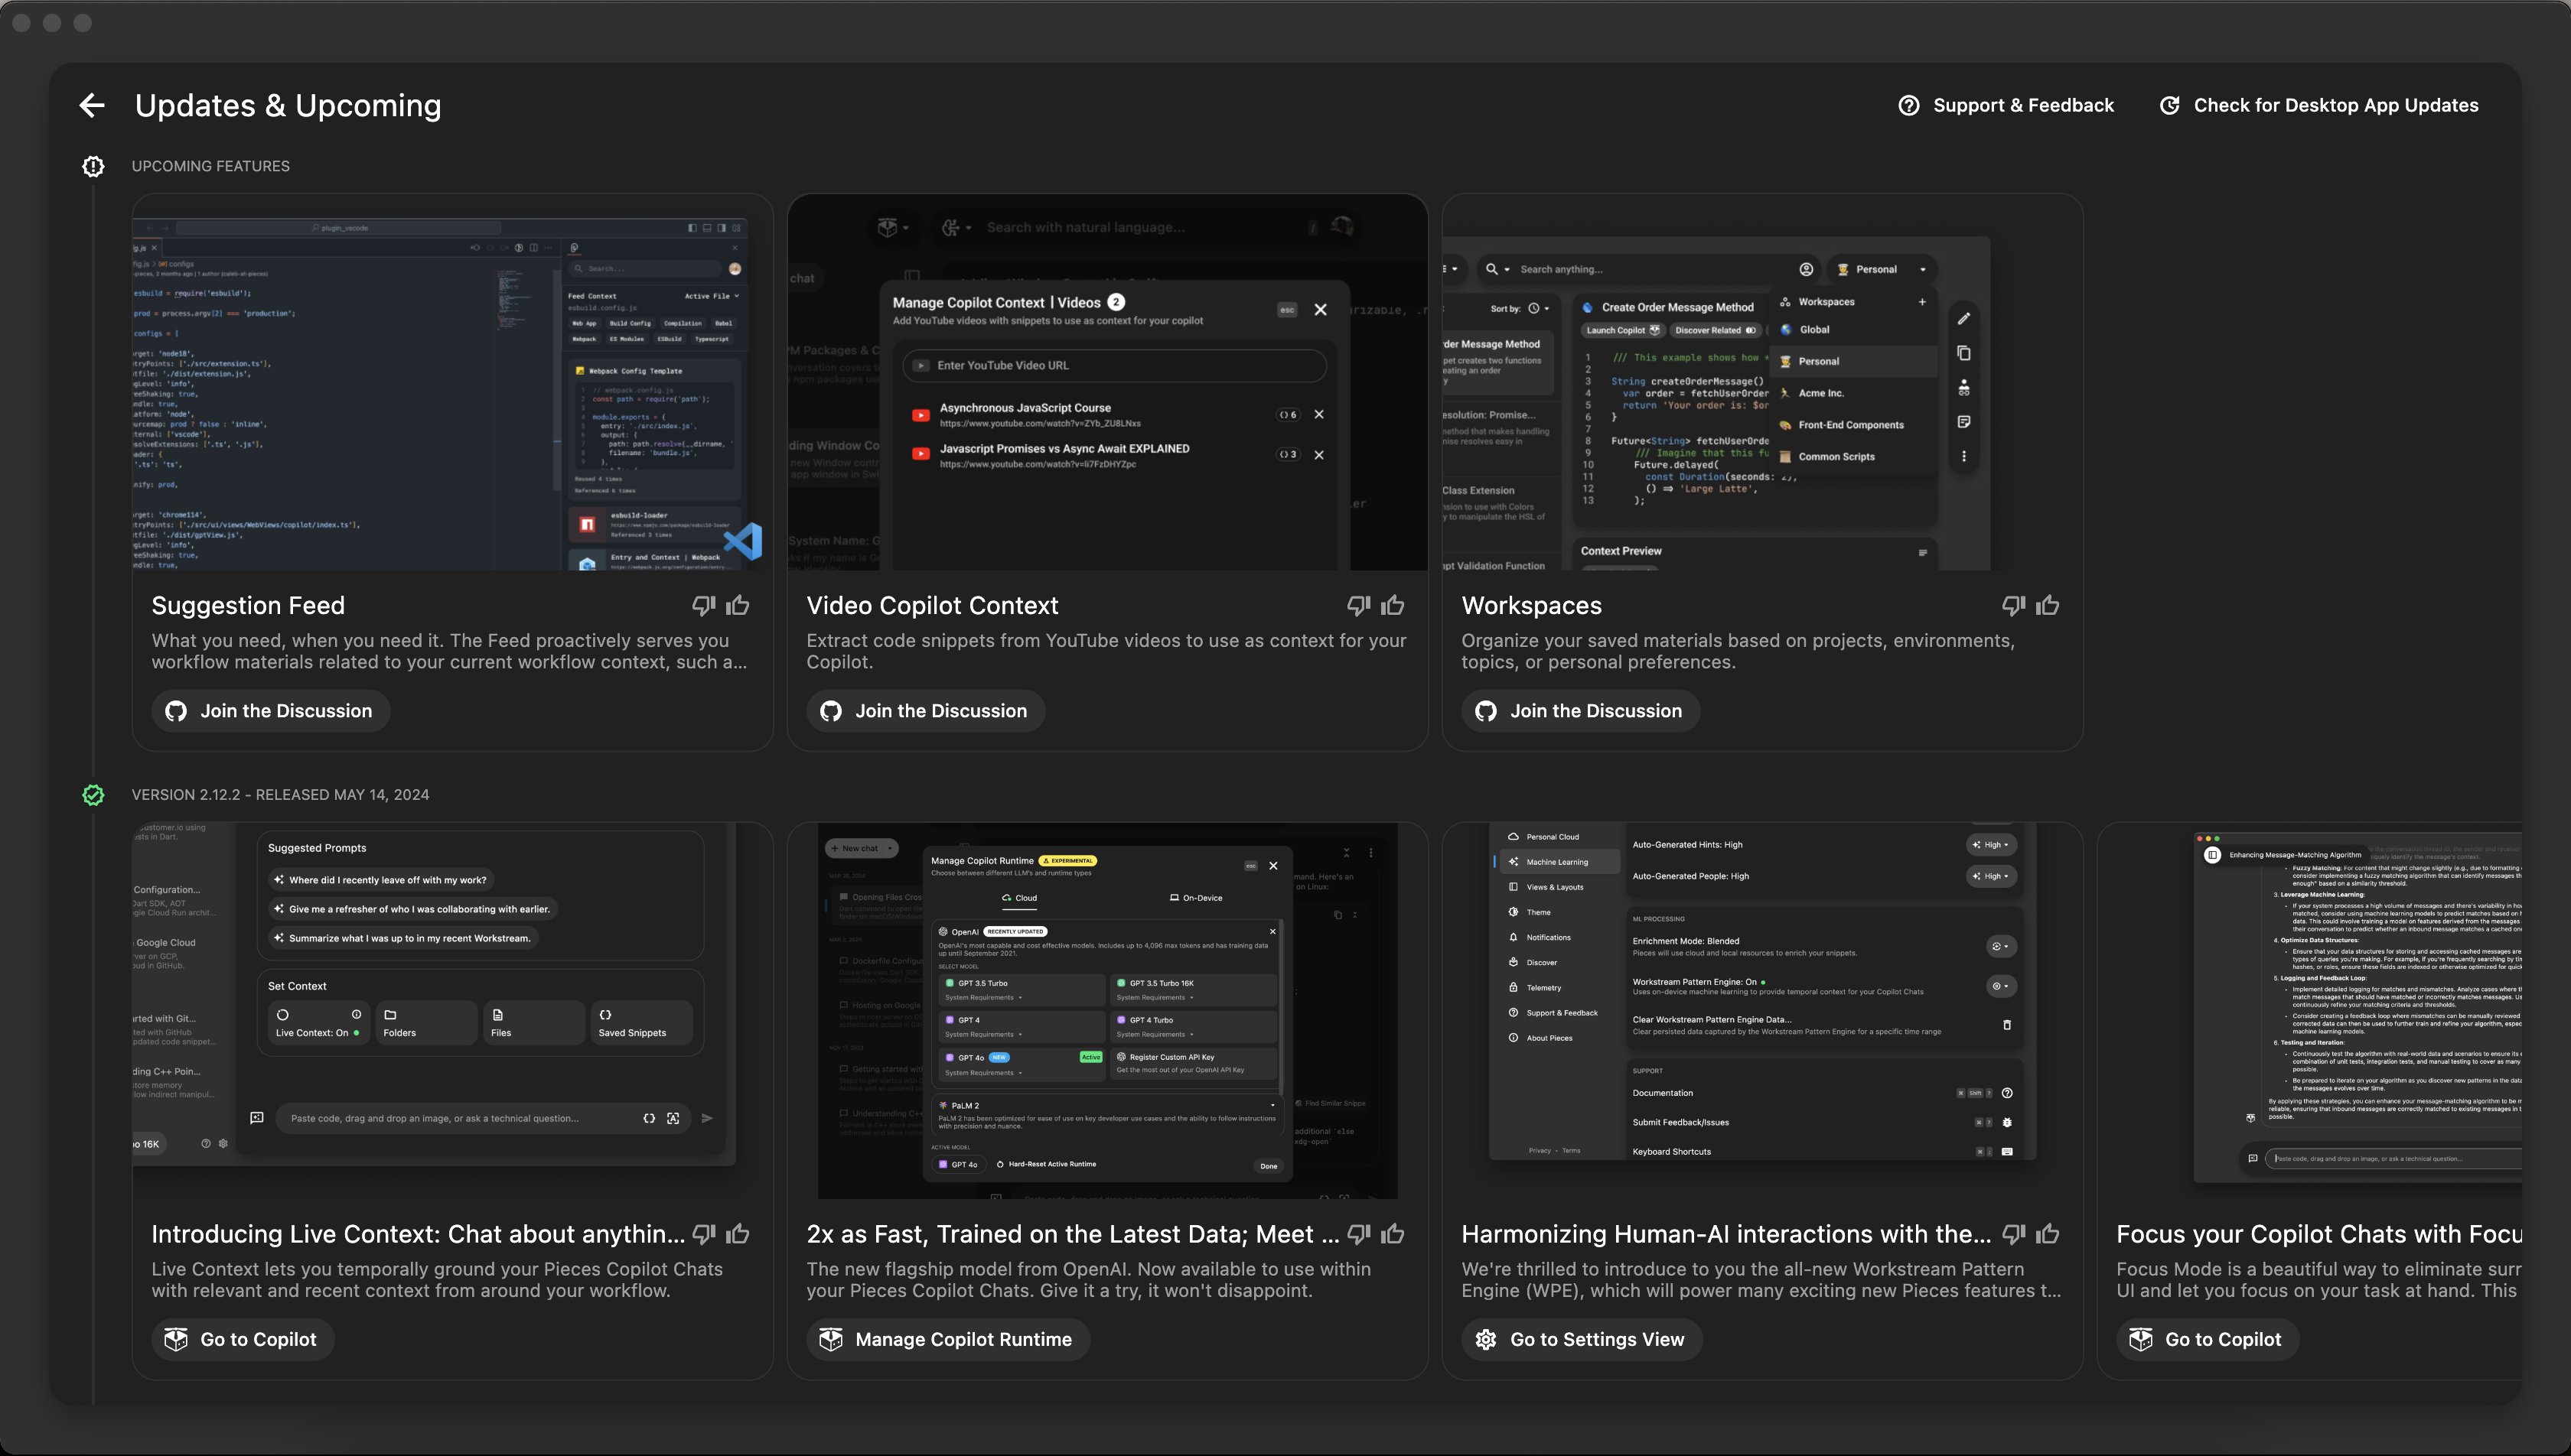
Task: Go to Settings View
Action: click(1581, 1339)
